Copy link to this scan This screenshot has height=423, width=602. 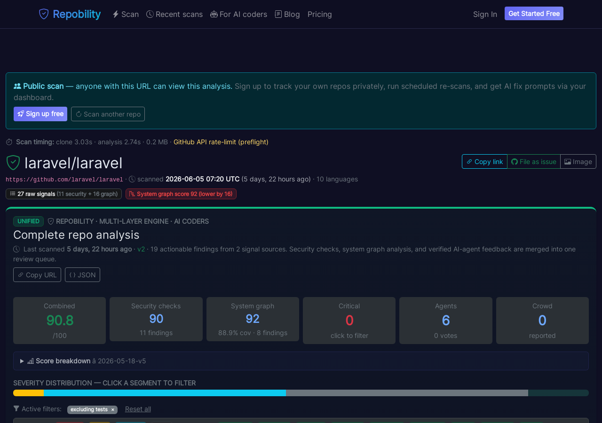coord(484,161)
